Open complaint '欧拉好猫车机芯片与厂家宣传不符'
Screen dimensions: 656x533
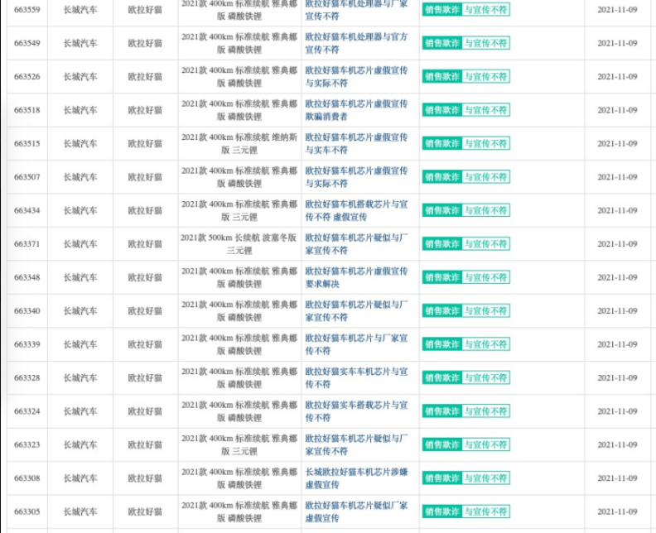[x=356, y=344]
